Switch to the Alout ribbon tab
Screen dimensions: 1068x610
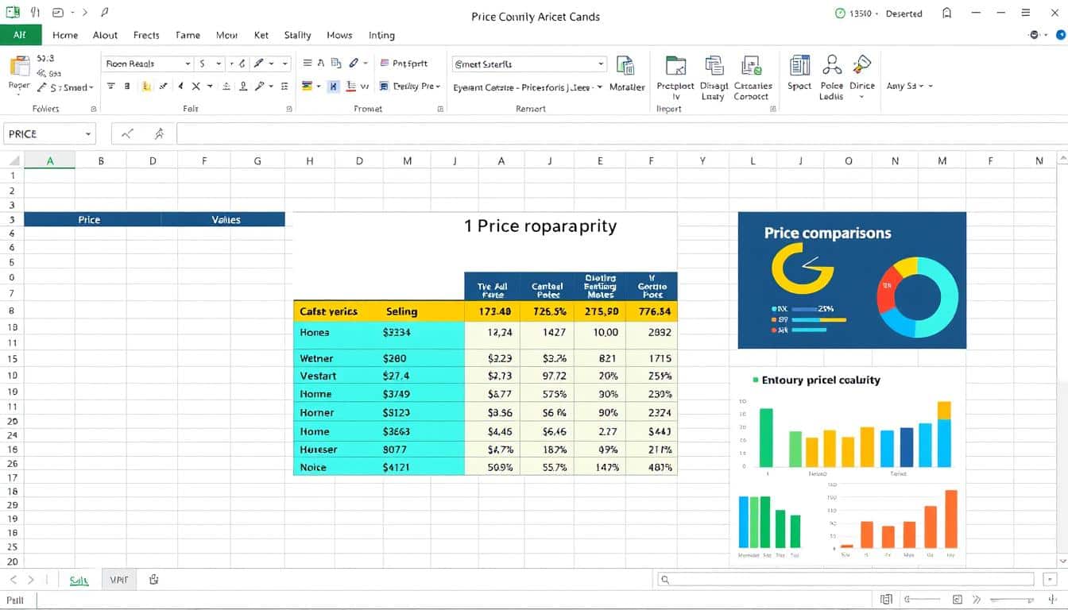pos(105,35)
